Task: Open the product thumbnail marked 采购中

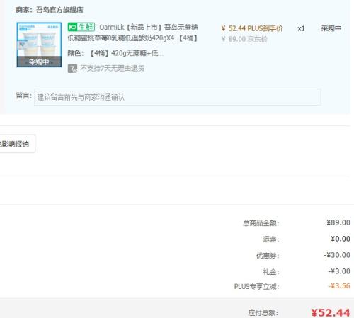Action: [x=39, y=45]
